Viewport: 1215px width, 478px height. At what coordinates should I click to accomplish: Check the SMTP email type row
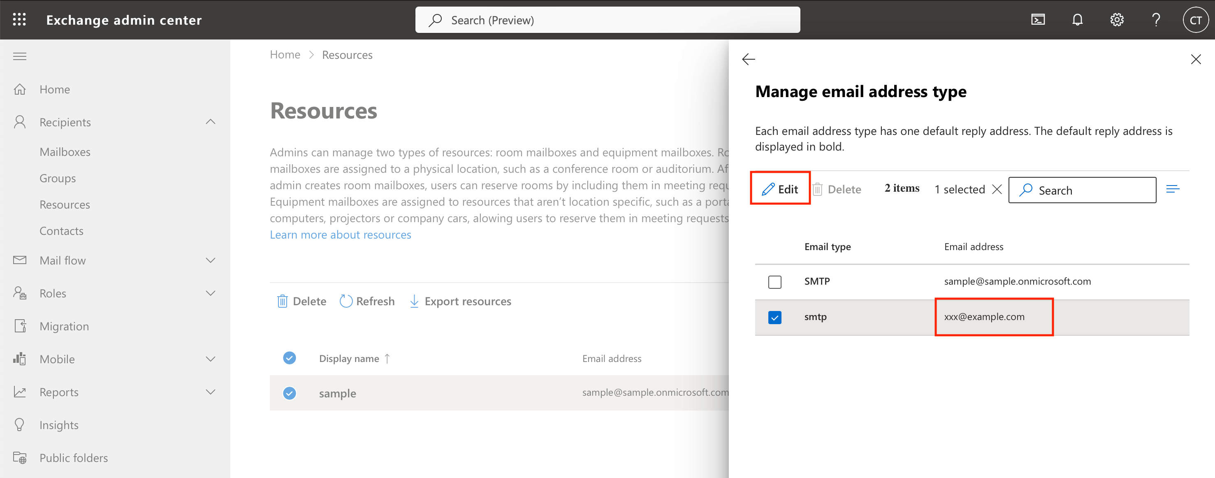coord(775,282)
